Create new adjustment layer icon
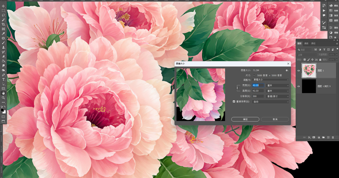 click(x=319, y=137)
